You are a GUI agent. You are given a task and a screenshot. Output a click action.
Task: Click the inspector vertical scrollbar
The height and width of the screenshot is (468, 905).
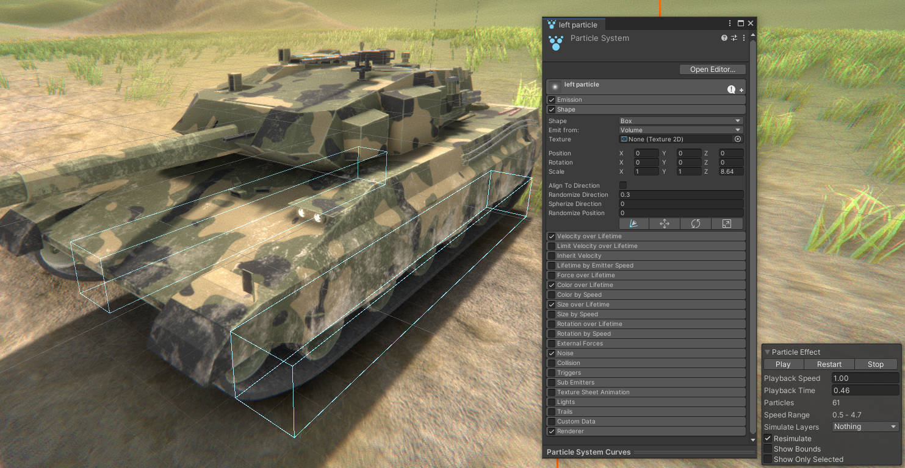click(752, 238)
